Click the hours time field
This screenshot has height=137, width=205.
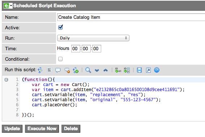(x=76, y=49)
